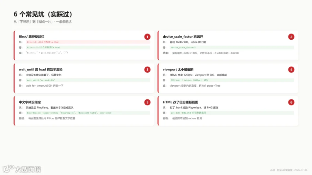Image resolution: width=312 pixels, height=175 pixels.
Task: Click the line "wait_for_timeout(500) 再稳一下"
Action: click(45, 86)
